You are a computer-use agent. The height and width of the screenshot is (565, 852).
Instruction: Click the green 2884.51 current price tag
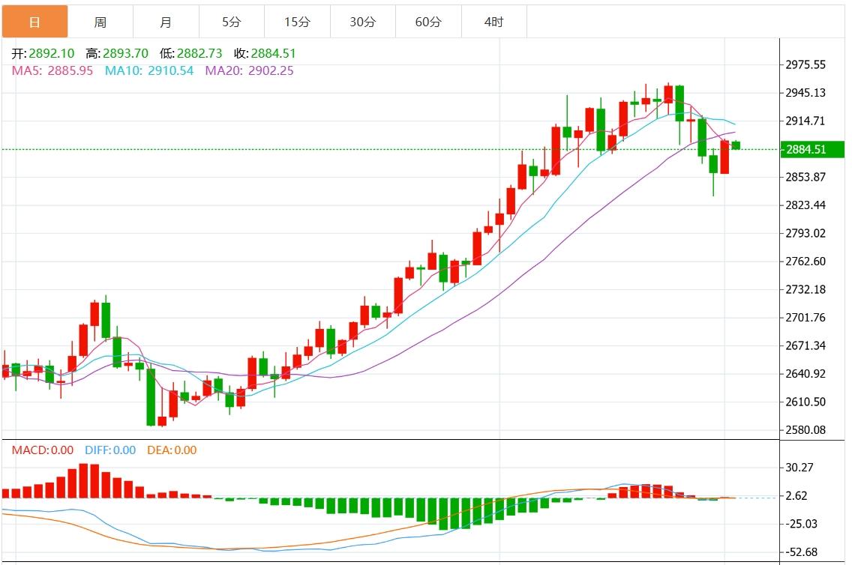pyautogui.click(x=811, y=149)
